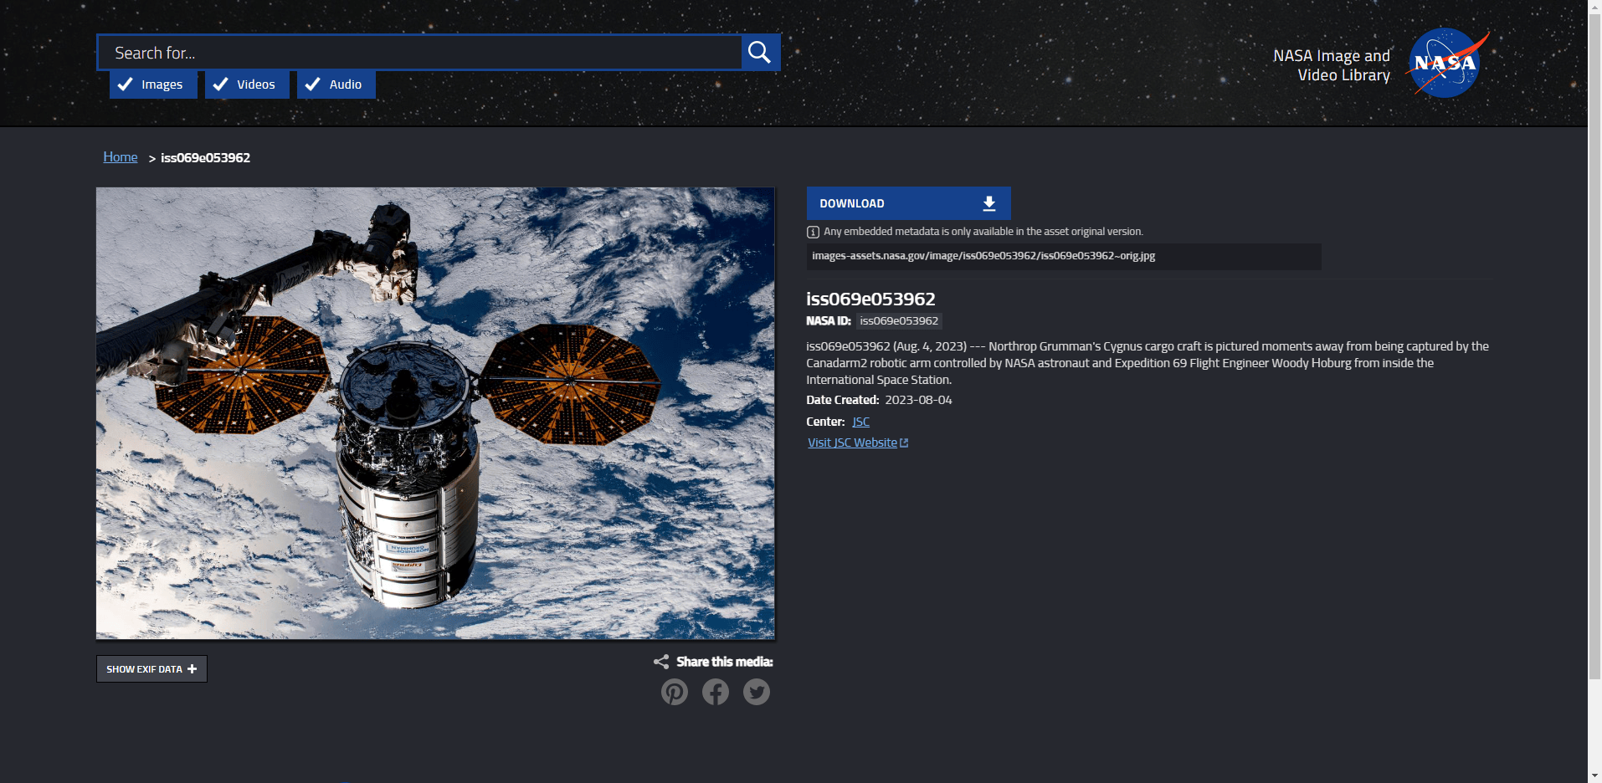
Task: Click the info icon about embedded metadata
Action: coord(812,232)
